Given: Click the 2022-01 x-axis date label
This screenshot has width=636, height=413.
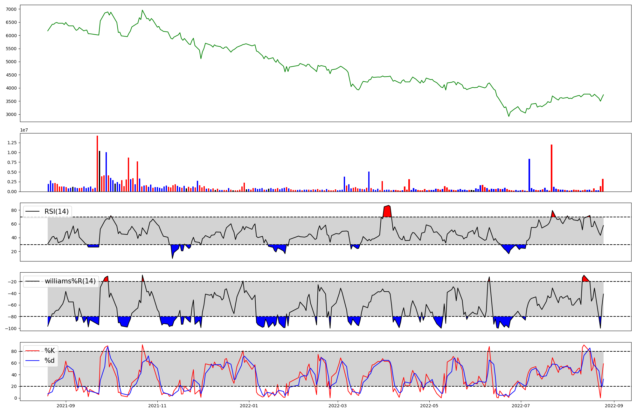Looking at the screenshot, I should (x=249, y=406).
